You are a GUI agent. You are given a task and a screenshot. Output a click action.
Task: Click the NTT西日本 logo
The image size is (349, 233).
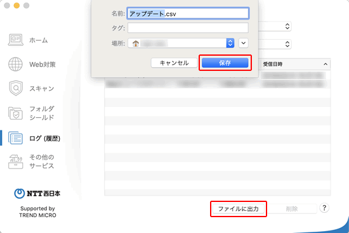[x=37, y=194]
